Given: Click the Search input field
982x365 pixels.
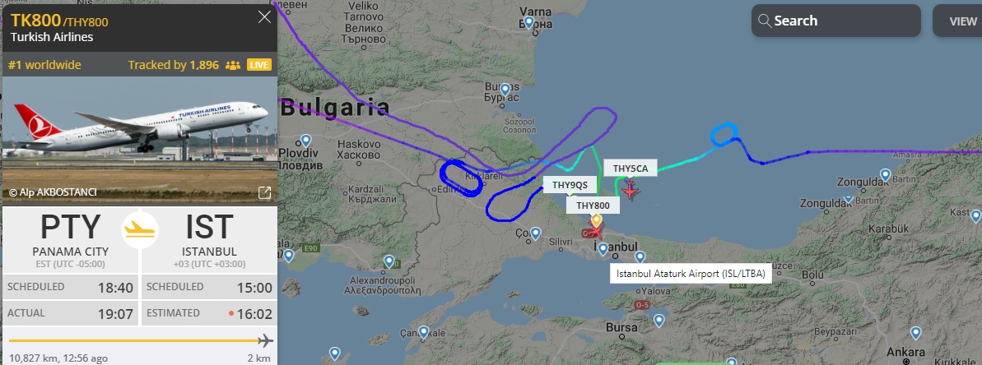Looking at the screenshot, I should [836, 21].
